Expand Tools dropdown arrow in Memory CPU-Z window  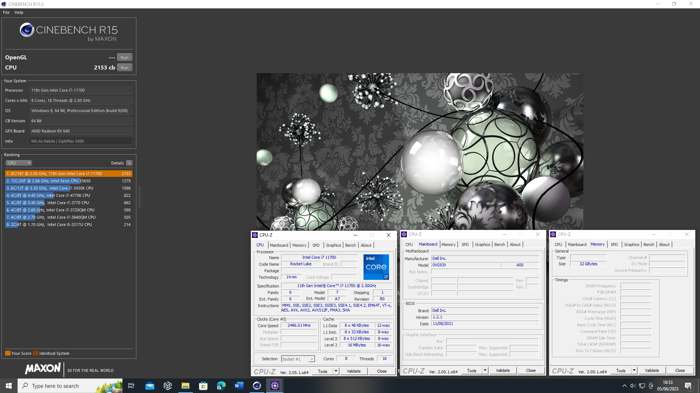[634, 370]
